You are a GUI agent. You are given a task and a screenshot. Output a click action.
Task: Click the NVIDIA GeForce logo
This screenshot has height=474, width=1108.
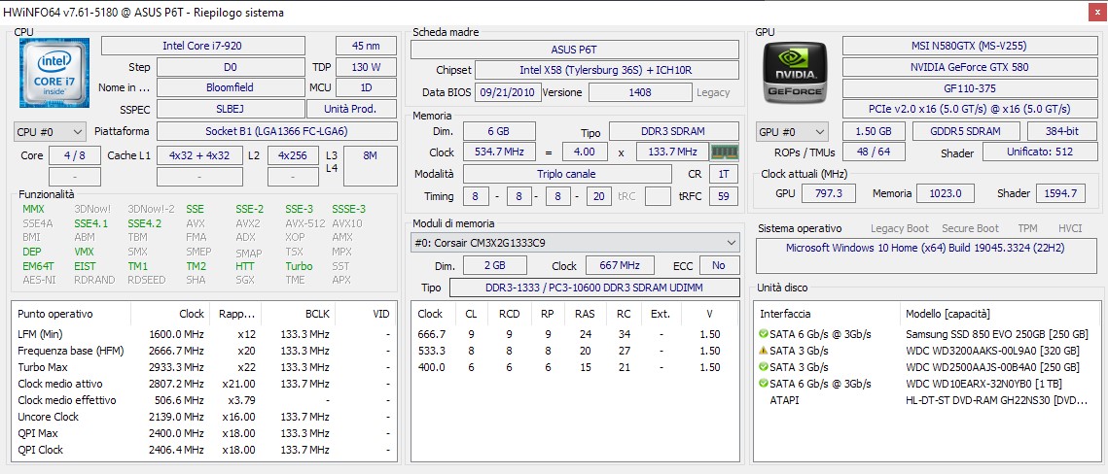[x=796, y=73]
